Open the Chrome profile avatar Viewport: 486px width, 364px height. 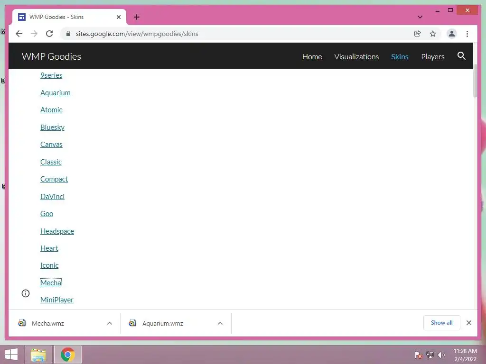point(452,34)
